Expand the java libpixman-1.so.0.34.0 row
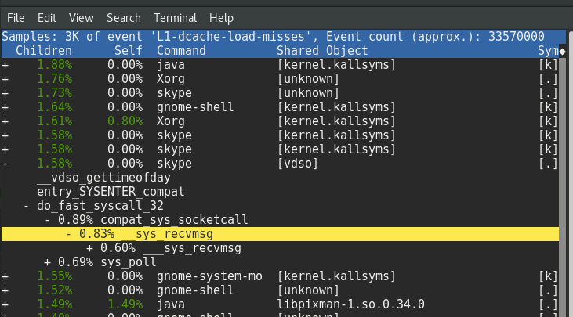573x317 pixels. [x=5, y=304]
